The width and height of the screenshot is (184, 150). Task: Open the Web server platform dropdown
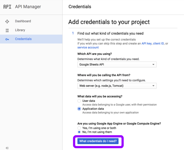coord(117,86)
